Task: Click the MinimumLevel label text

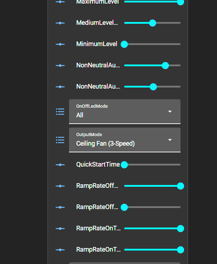Action: [x=97, y=44]
